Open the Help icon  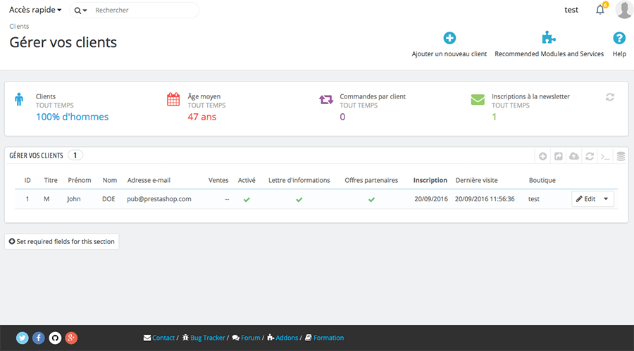(619, 39)
